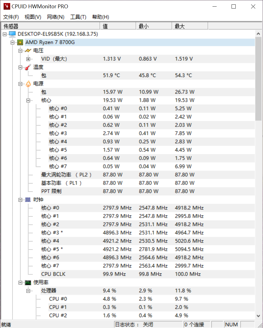Collapse the 核心 power sub-node
This screenshot has width=263, height=328.
pos(28,100)
